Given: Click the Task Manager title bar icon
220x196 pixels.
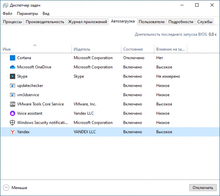Looking at the screenshot, I should pyautogui.click(x=5, y=6).
